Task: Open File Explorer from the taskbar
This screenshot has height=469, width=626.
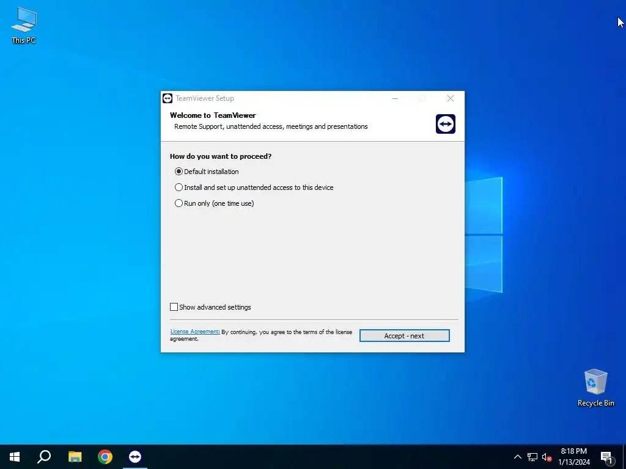Action: (75, 457)
